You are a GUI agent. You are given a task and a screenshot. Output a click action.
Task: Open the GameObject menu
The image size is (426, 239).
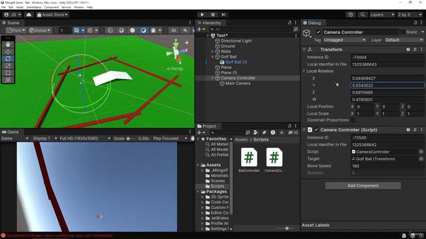click(x=34, y=7)
